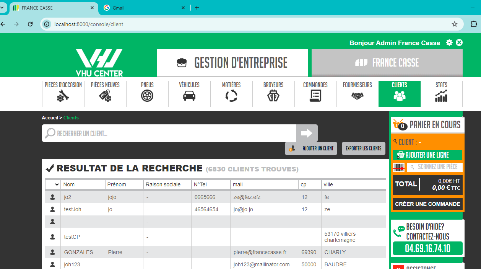Open the Fournisseurs handshake icon

pyautogui.click(x=357, y=96)
